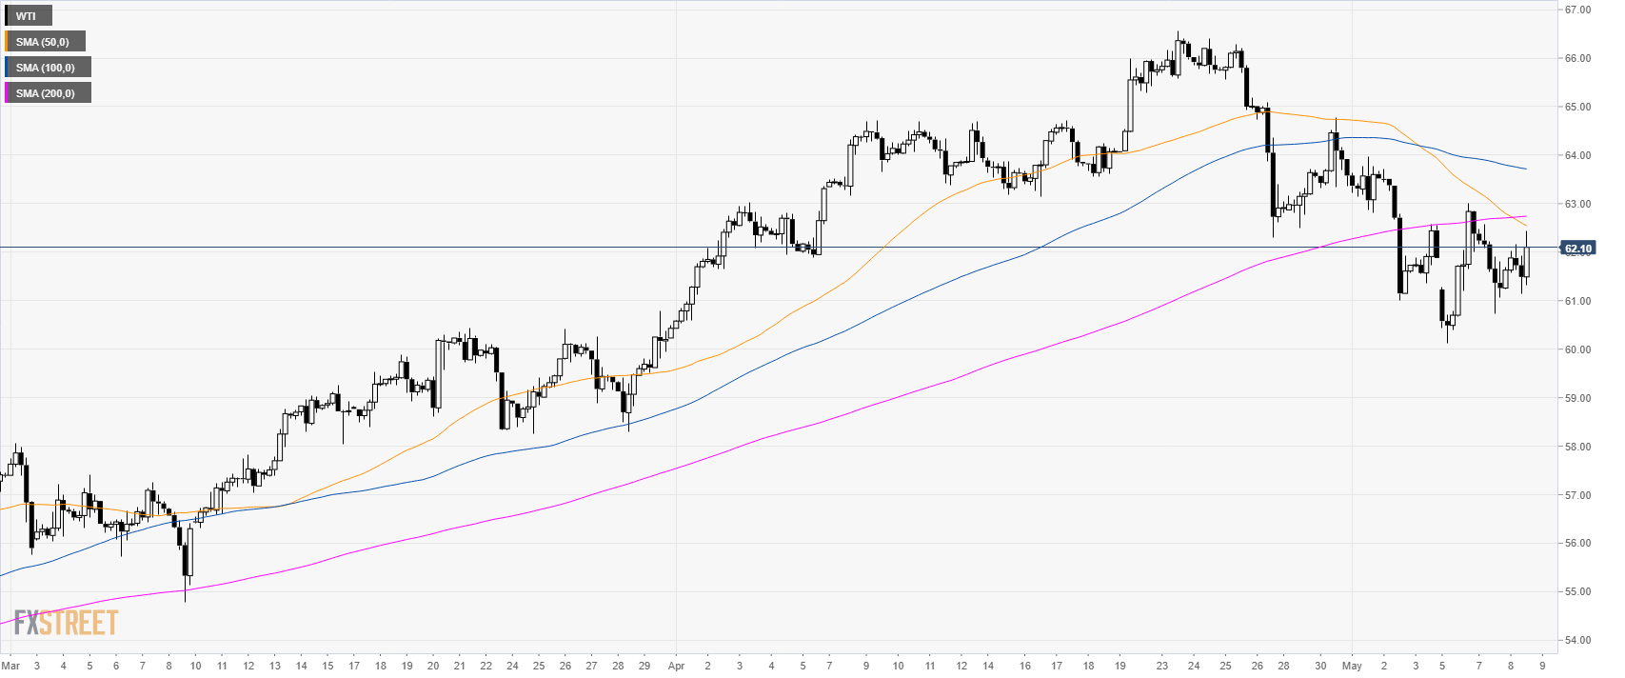Click the 30 date label on time axis

(x=1320, y=666)
